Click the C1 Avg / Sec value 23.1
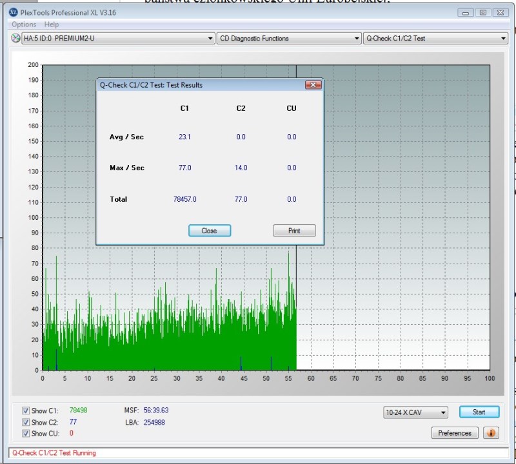 [x=184, y=137]
